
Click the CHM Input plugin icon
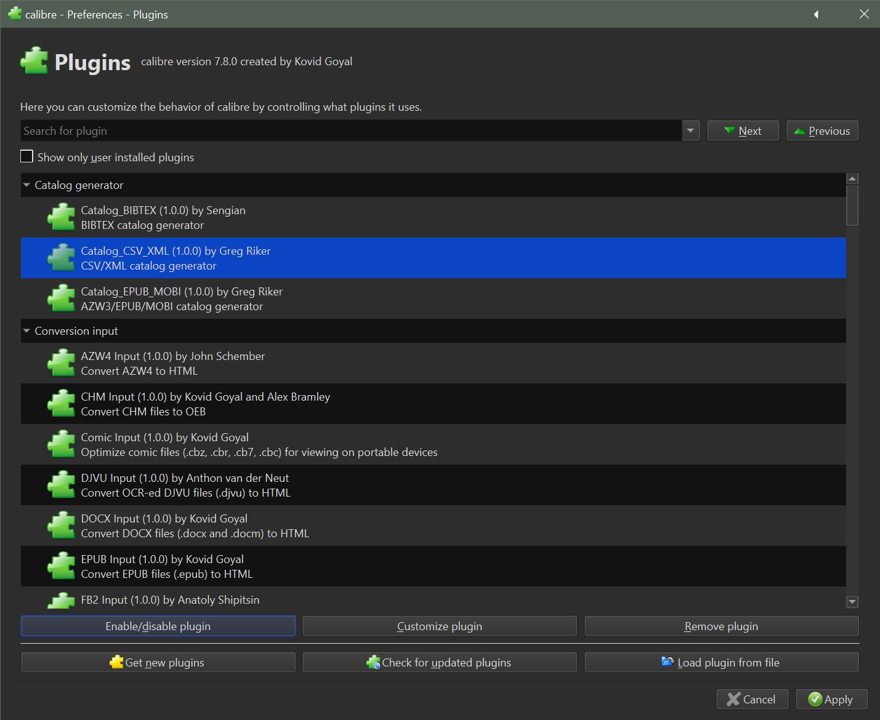[x=62, y=404]
